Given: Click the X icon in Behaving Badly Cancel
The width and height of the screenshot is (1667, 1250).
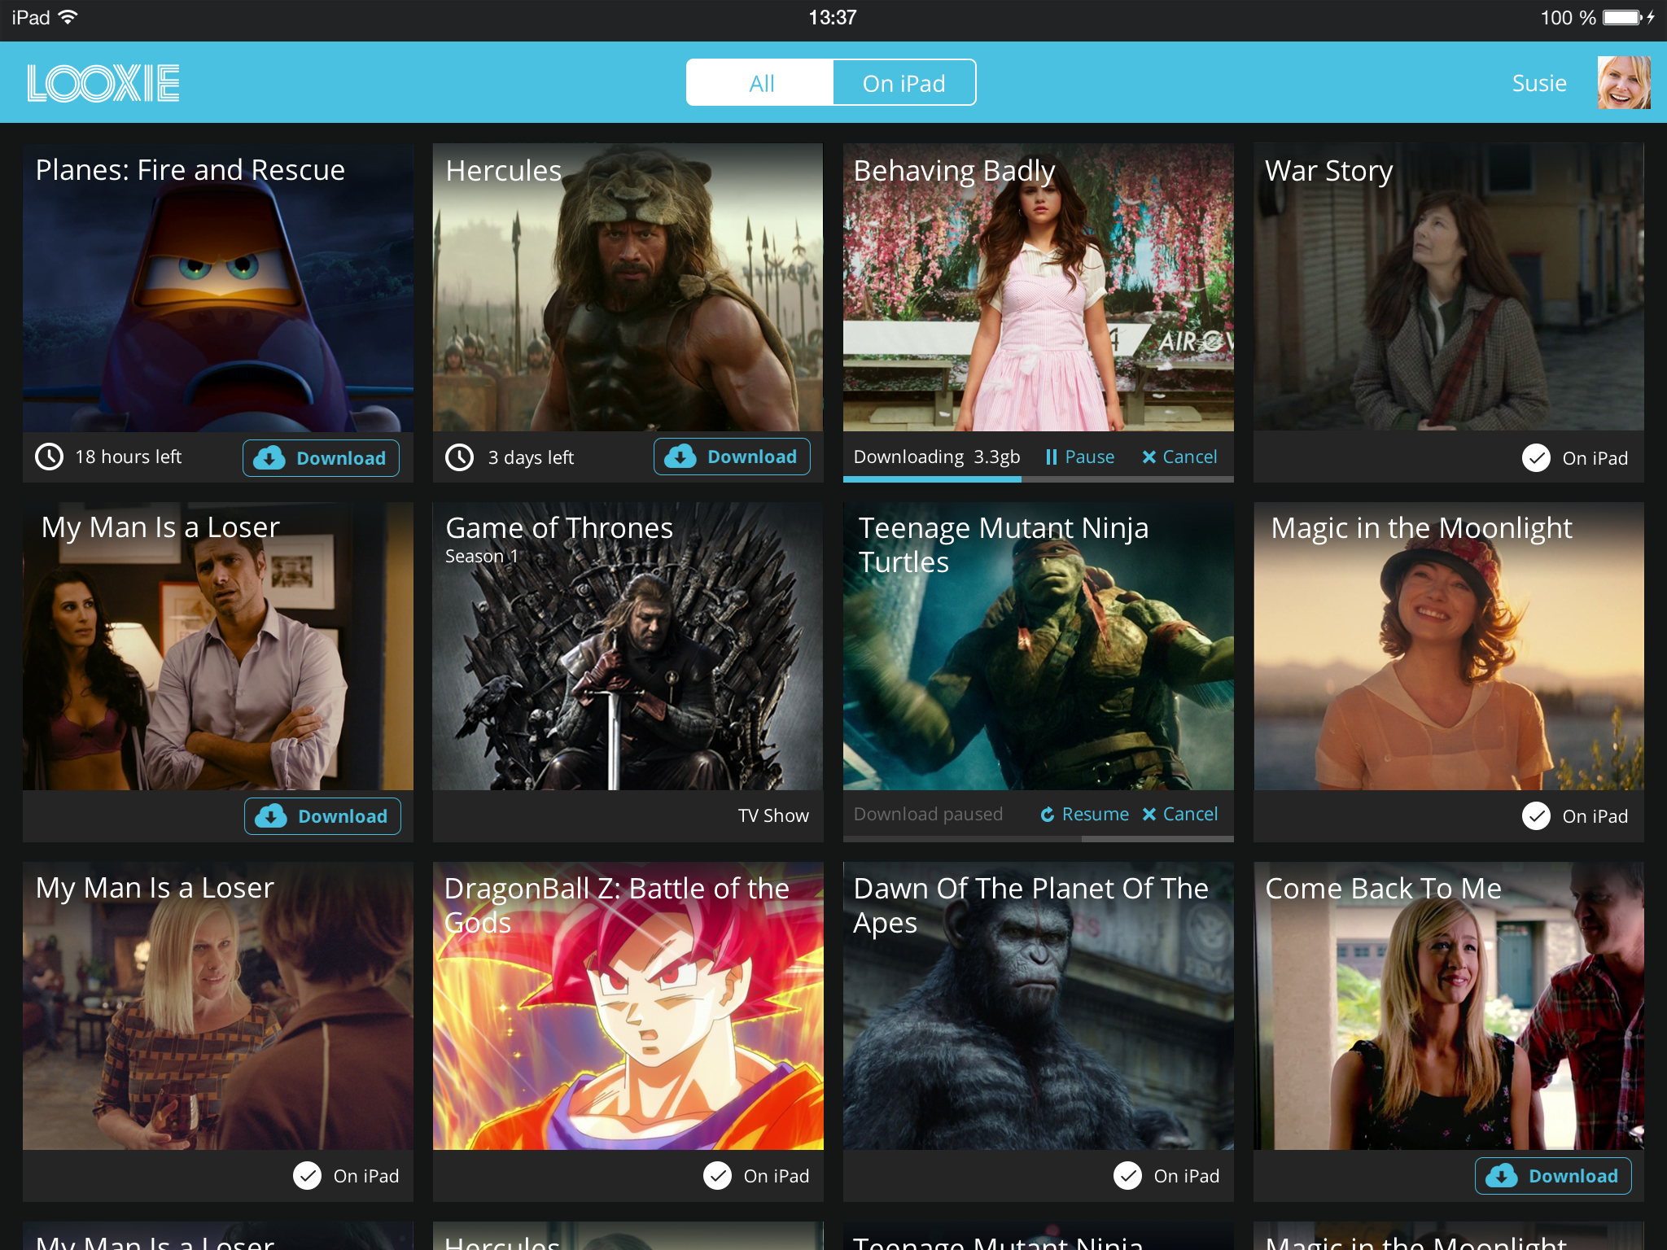Looking at the screenshot, I should click(1149, 457).
